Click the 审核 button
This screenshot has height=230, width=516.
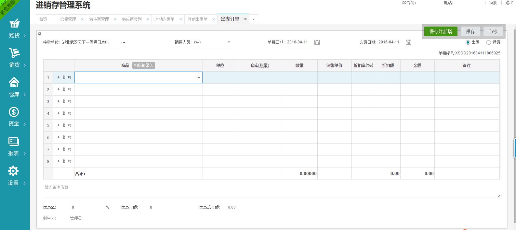coord(493,31)
